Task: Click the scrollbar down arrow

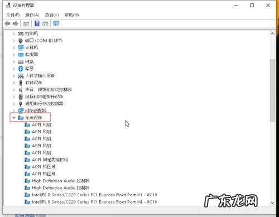Action: click(272, 203)
